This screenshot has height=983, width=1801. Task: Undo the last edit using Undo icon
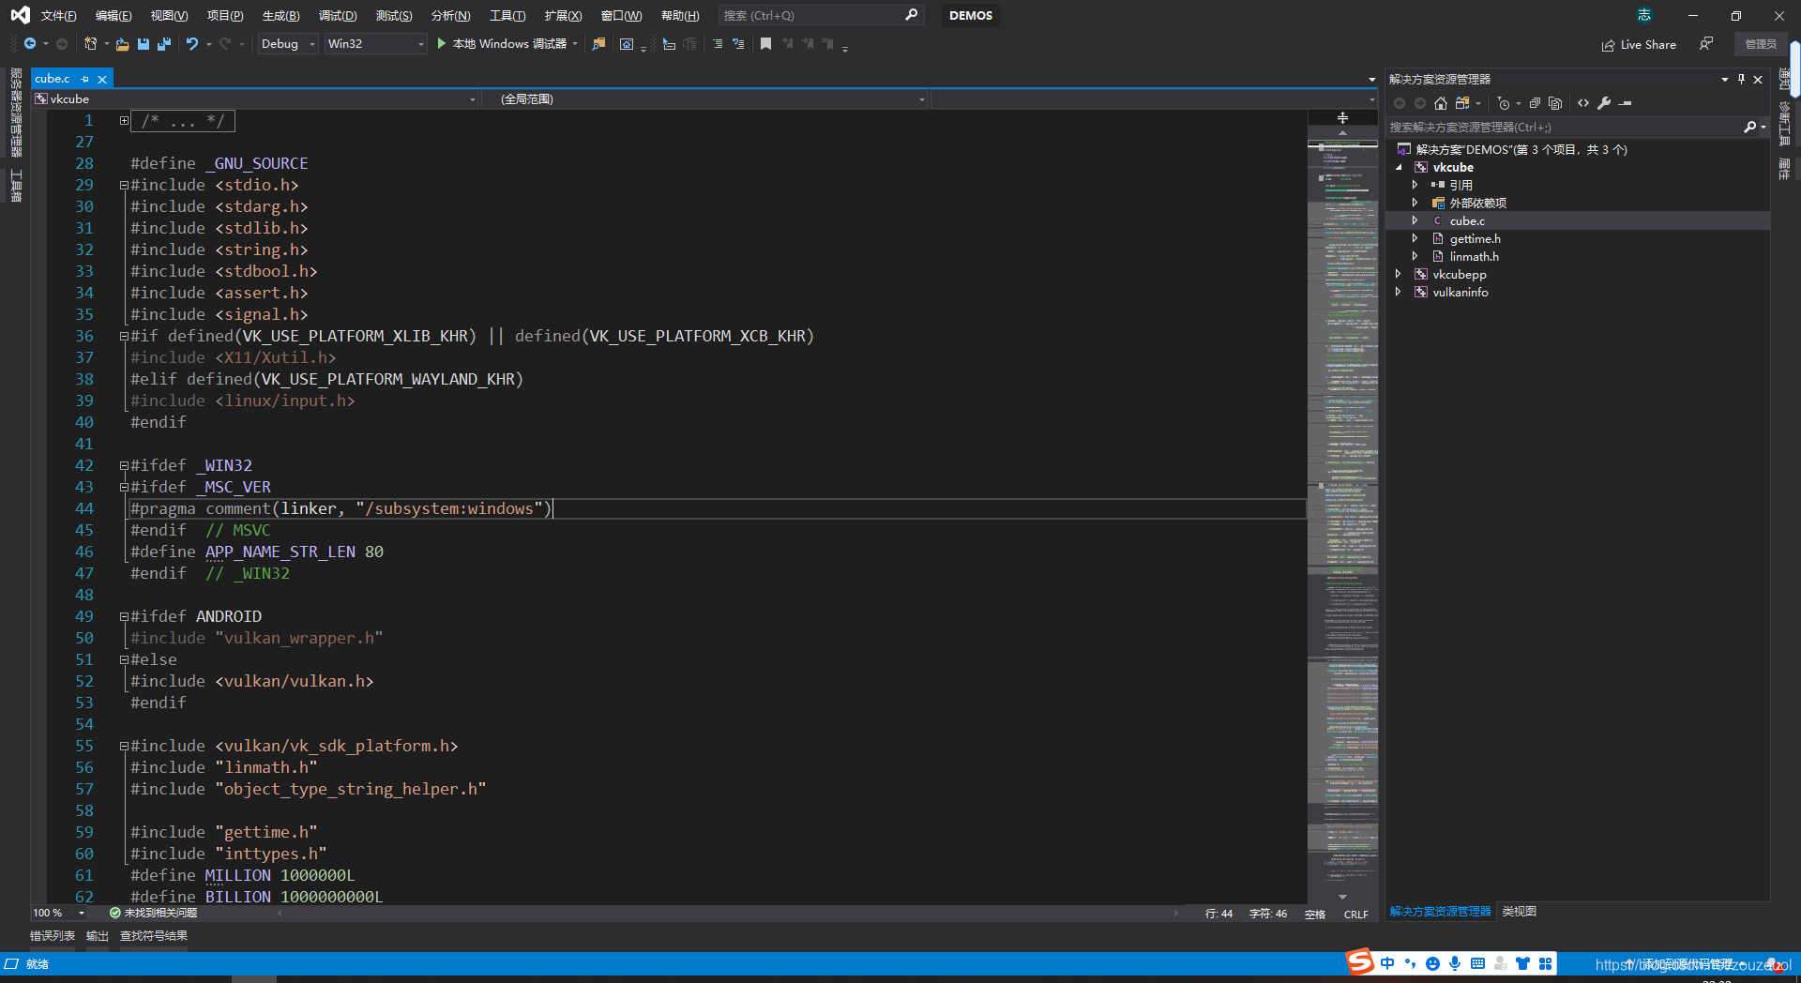click(x=191, y=44)
